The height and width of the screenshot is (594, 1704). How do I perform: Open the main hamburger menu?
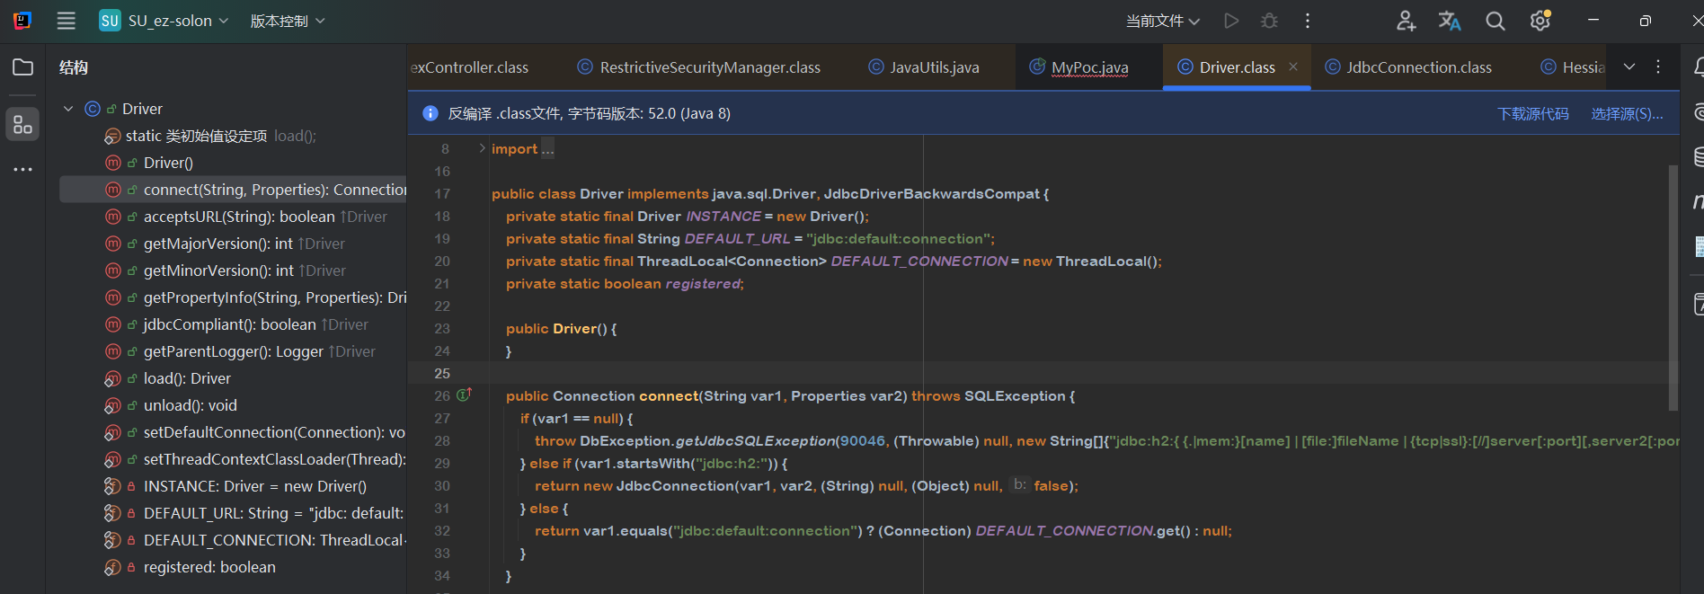point(67,21)
